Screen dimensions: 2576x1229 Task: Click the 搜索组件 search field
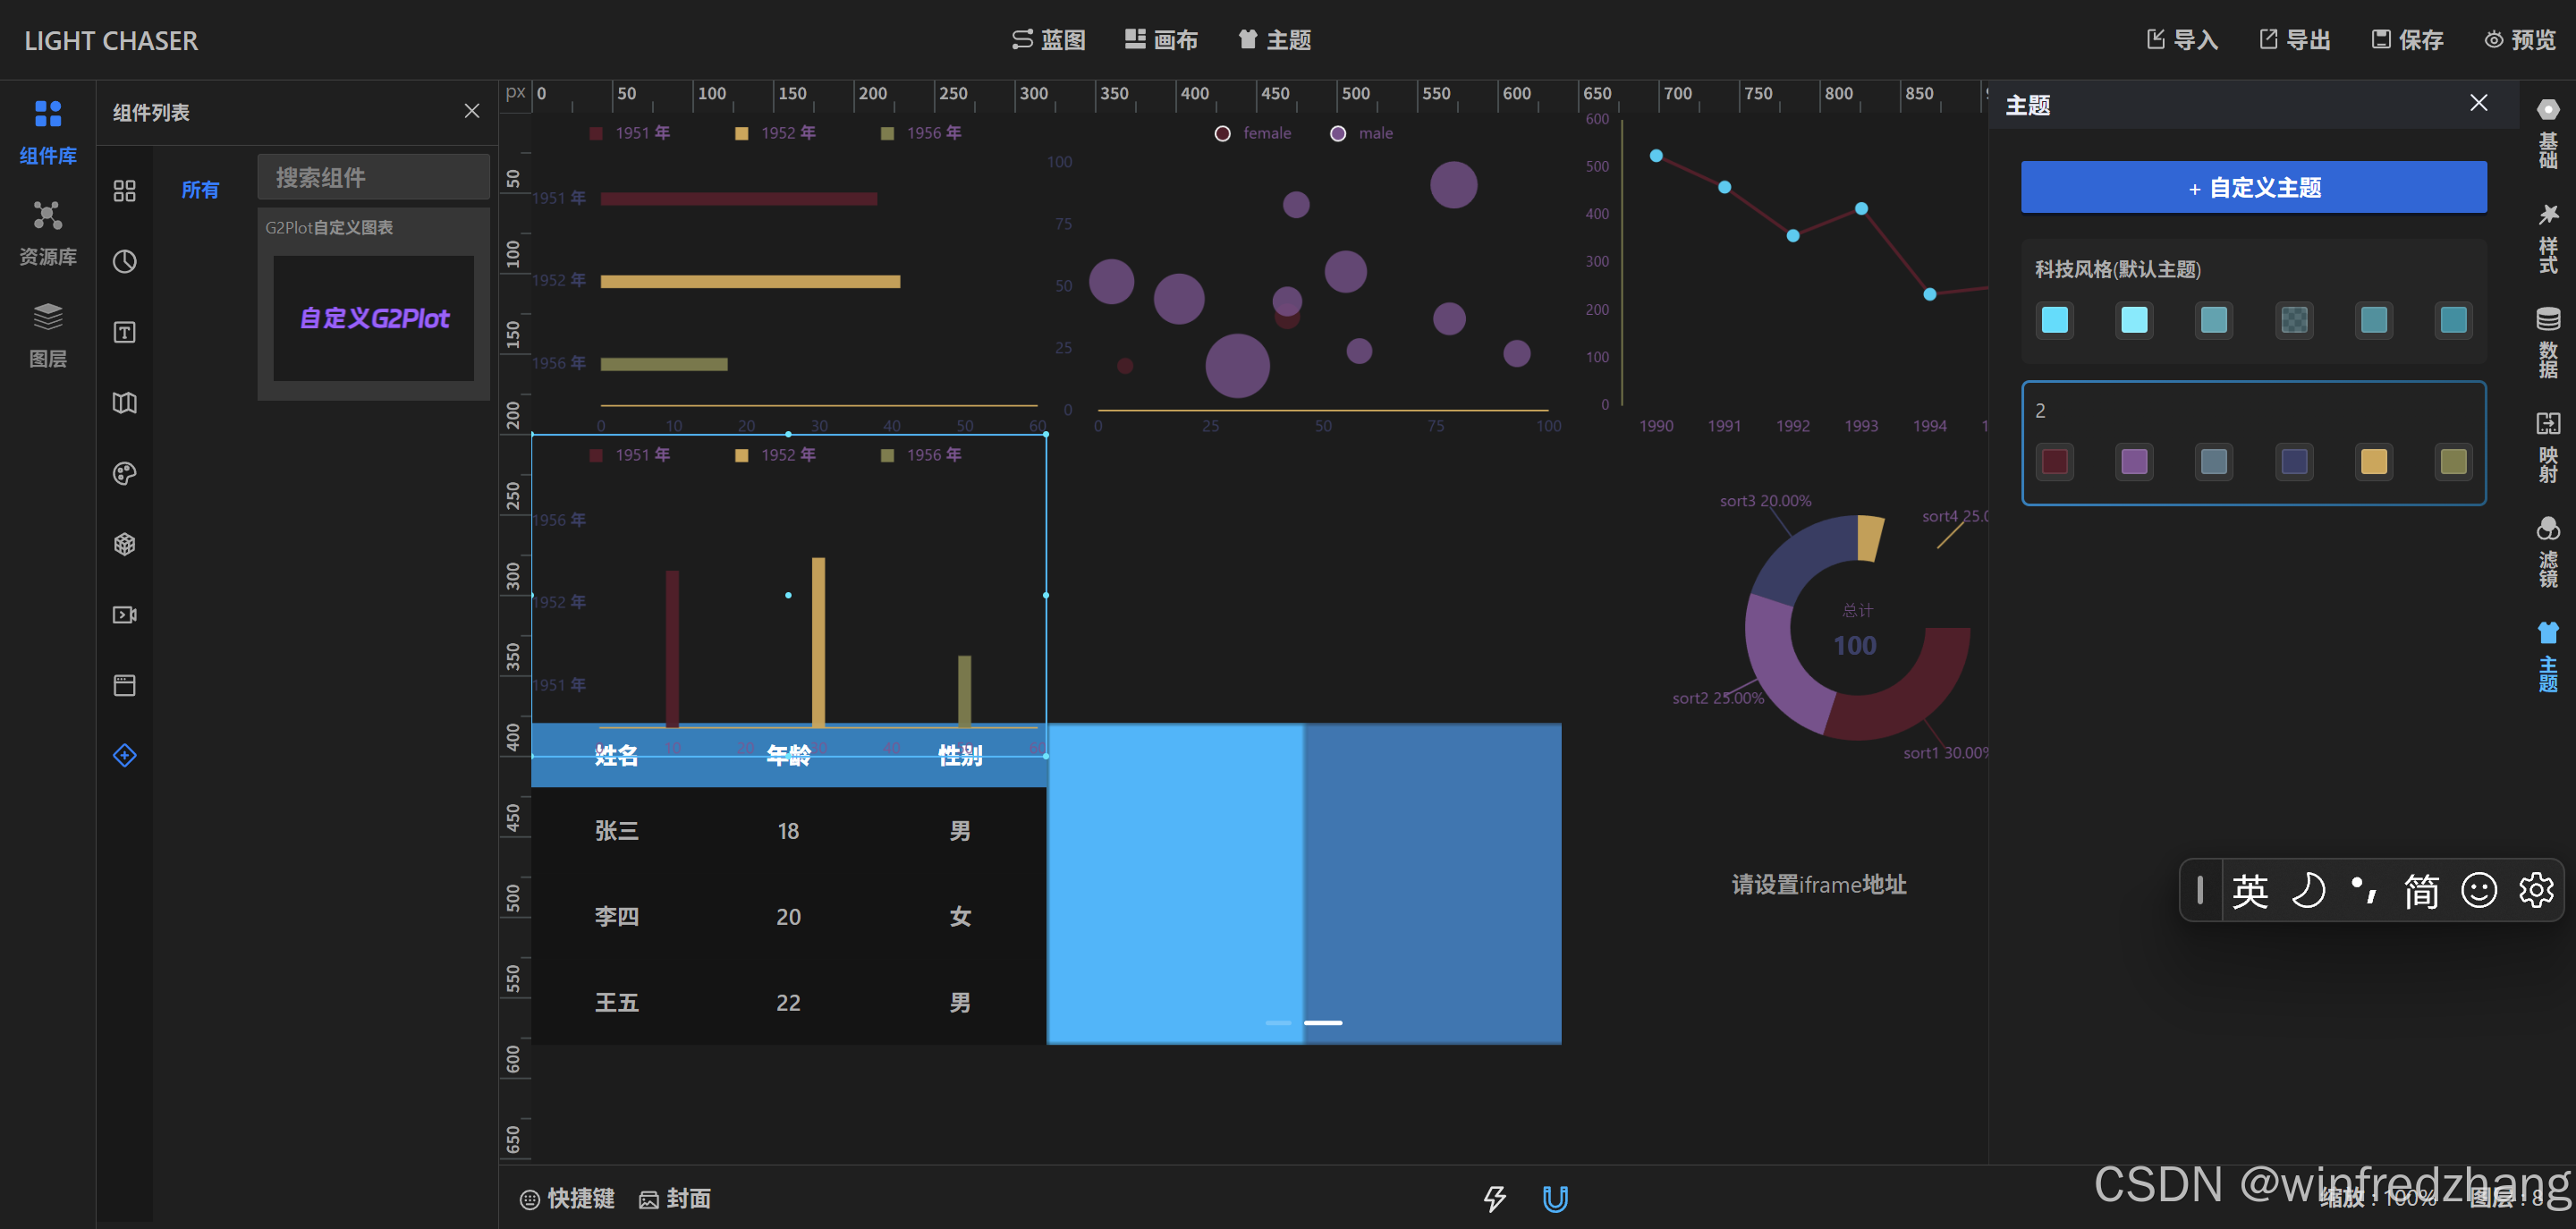(x=374, y=177)
